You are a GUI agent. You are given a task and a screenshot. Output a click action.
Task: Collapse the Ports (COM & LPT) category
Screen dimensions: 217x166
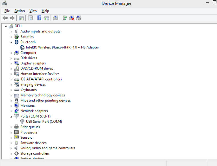click(11, 117)
